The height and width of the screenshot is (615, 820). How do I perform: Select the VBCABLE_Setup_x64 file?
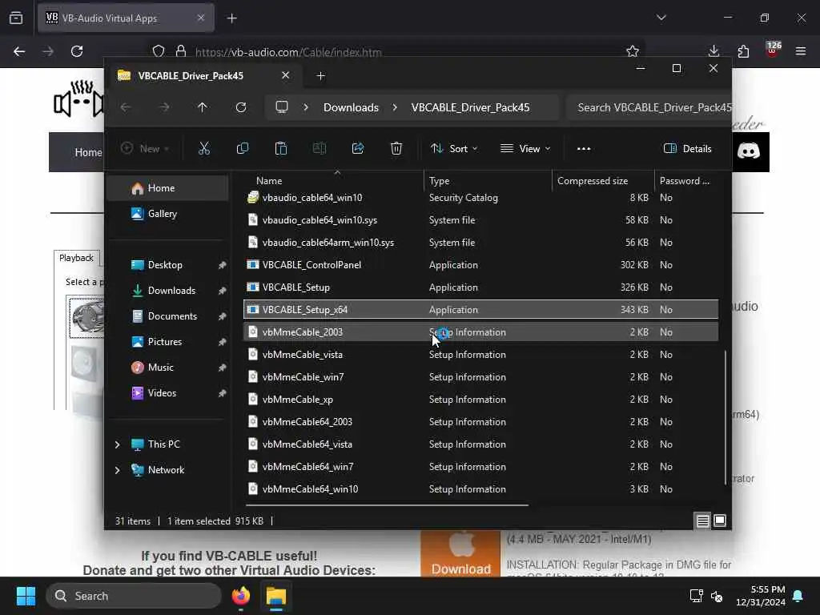pyautogui.click(x=480, y=310)
